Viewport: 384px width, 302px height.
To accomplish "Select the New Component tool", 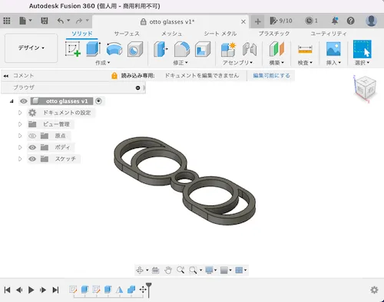I will [x=228, y=49].
